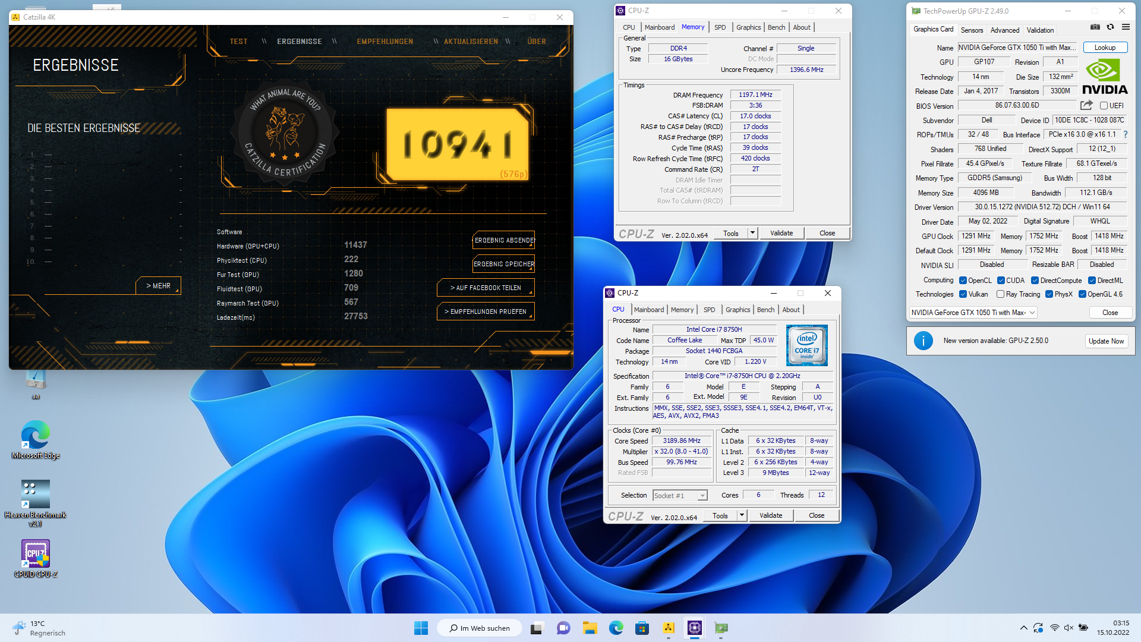Click the Bus Interface question mark icon
Screen dimensions: 1141x642
click(x=1126, y=134)
